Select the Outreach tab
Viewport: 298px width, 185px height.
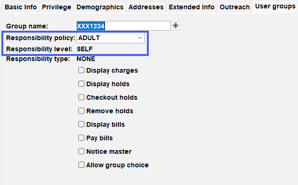pyautogui.click(x=235, y=7)
